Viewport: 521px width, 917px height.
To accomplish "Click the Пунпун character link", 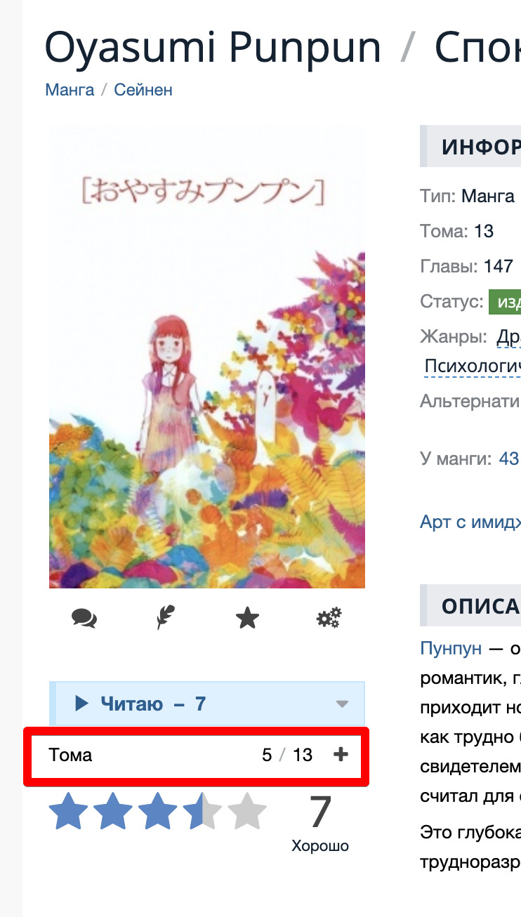I will click(x=451, y=648).
